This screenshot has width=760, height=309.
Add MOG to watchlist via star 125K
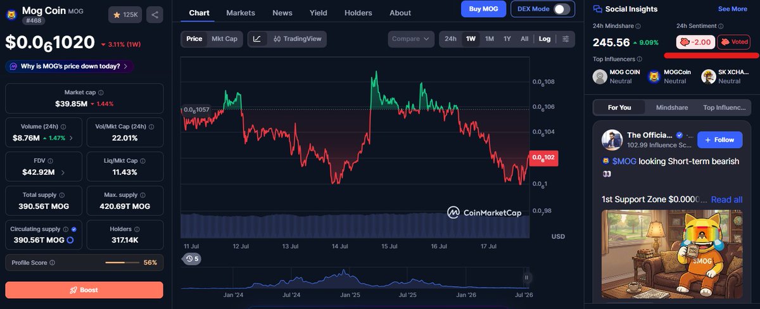point(125,15)
